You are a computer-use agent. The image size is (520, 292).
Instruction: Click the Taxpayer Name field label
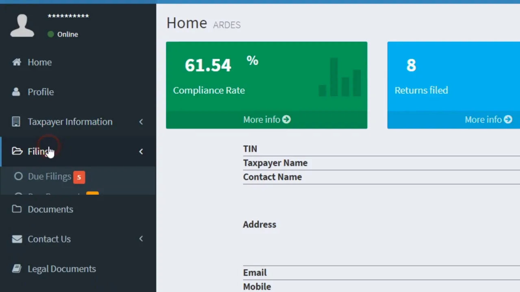pos(275,163)
